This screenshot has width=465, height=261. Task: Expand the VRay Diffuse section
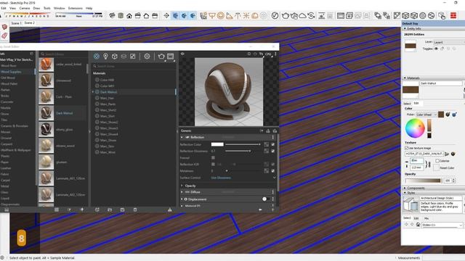click(x=182, y=192)
